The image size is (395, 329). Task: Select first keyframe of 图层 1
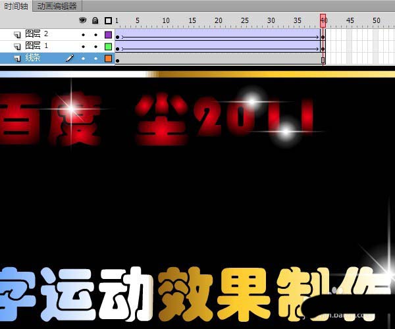pyautogui.click(x=117, y=49)
